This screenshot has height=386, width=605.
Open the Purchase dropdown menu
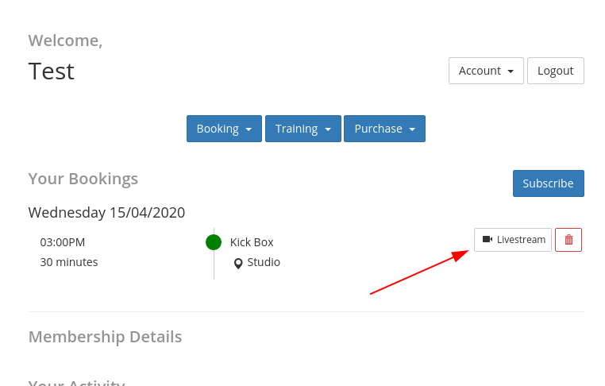point(384,129)
